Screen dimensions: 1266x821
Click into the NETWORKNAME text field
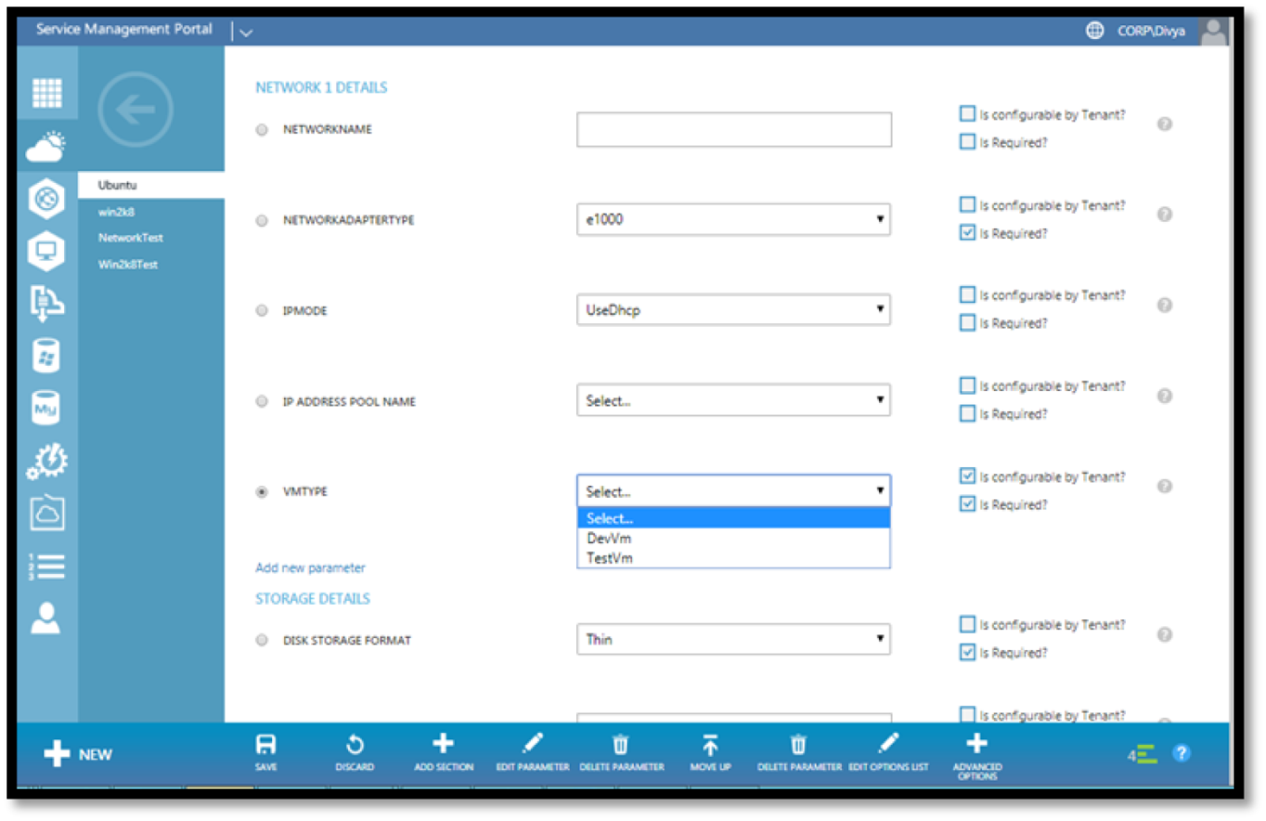coord(733,129)
